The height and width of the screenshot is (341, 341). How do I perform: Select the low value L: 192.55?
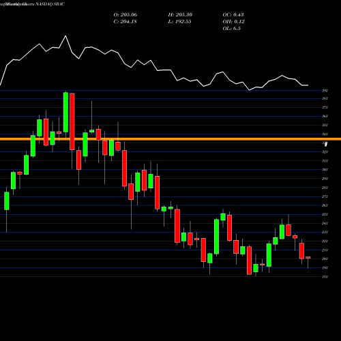[179, 22]
